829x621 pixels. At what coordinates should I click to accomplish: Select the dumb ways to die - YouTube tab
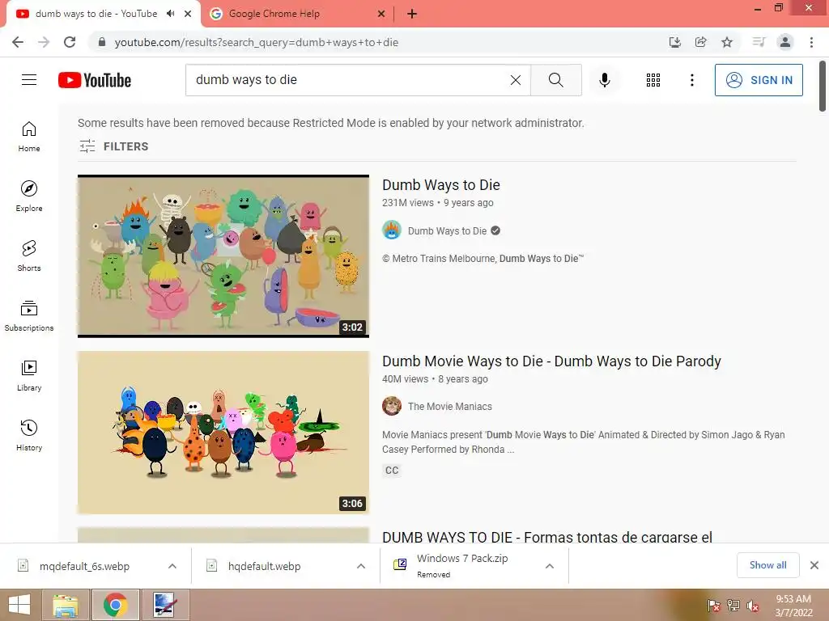point(96,14)
